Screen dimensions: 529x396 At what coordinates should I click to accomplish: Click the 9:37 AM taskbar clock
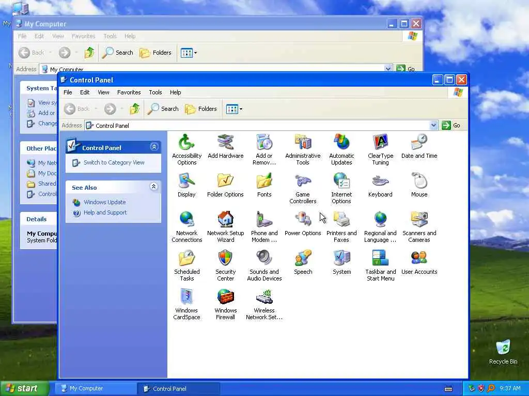[x=510, y=389]
